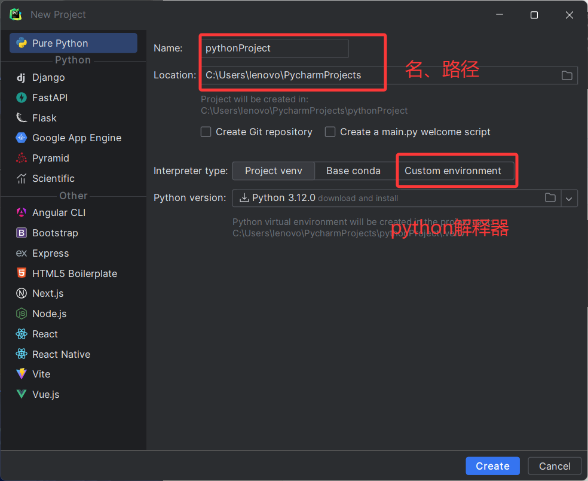
Task: Click the PyCharm logo in title bar
Action: (x=16, y=14)
